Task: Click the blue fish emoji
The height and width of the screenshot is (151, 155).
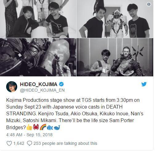Action: pyautogui.click(x=50, y=128)
